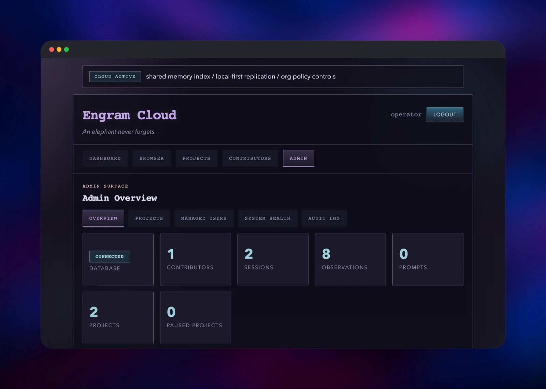
Task: Select the Prompts count card
Action: click(x=428, y=259)
